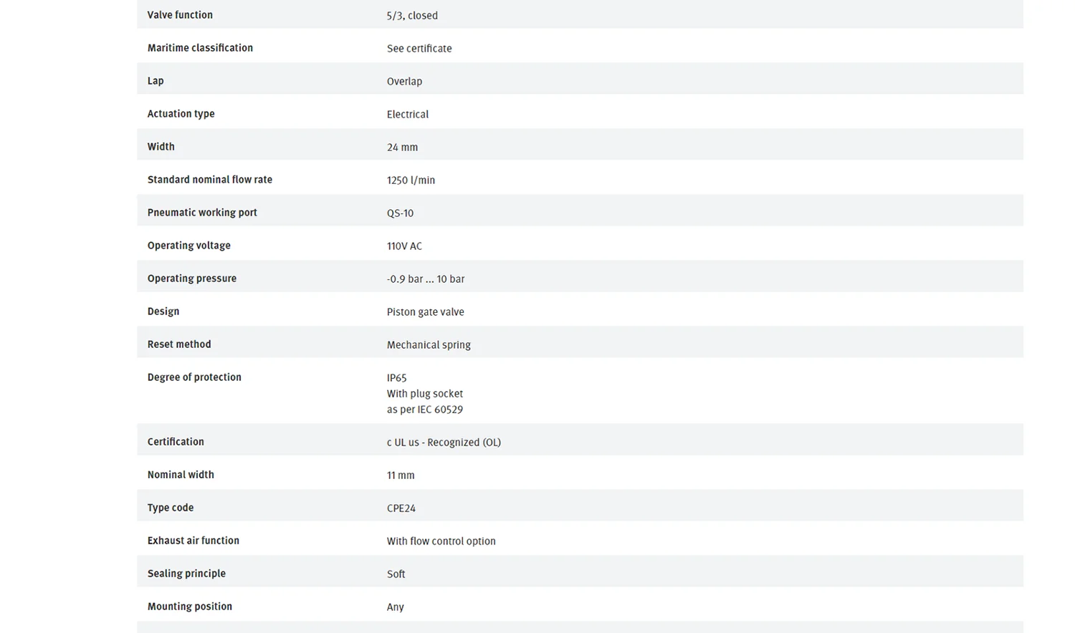Click the 'See certificate' value

419,49
